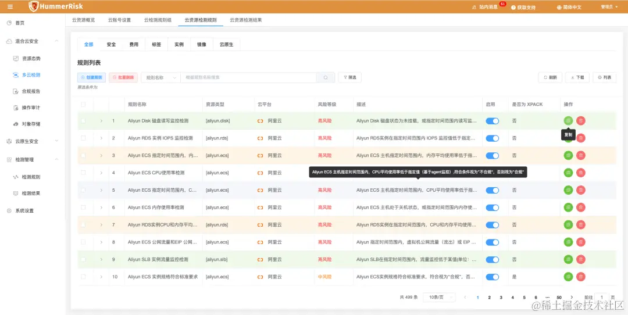Go to page 3 in pagination
Image resolution: width=628 pixels, height=315 pixels.
(501, 298)
